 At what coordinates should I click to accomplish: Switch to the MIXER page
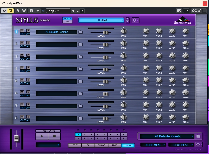pos(128,145)
